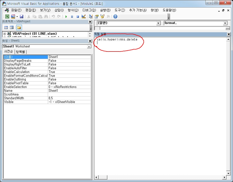Screen dimensions: 233x182
Task: Click Insert UserForm toolbar icon
Action: (x=13, y=16)
